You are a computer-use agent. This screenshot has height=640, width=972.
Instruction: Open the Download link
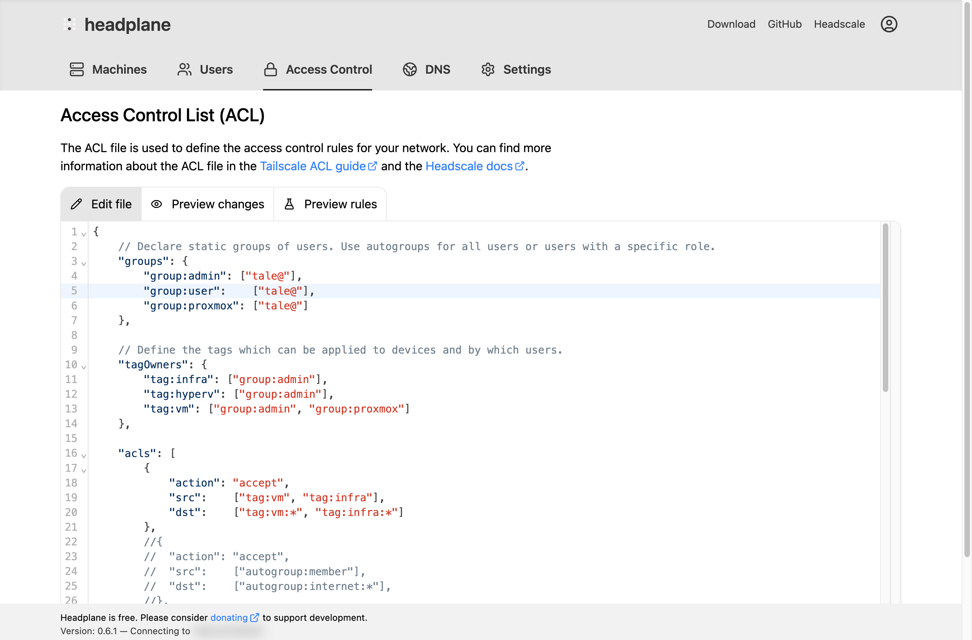coord(731,24)
